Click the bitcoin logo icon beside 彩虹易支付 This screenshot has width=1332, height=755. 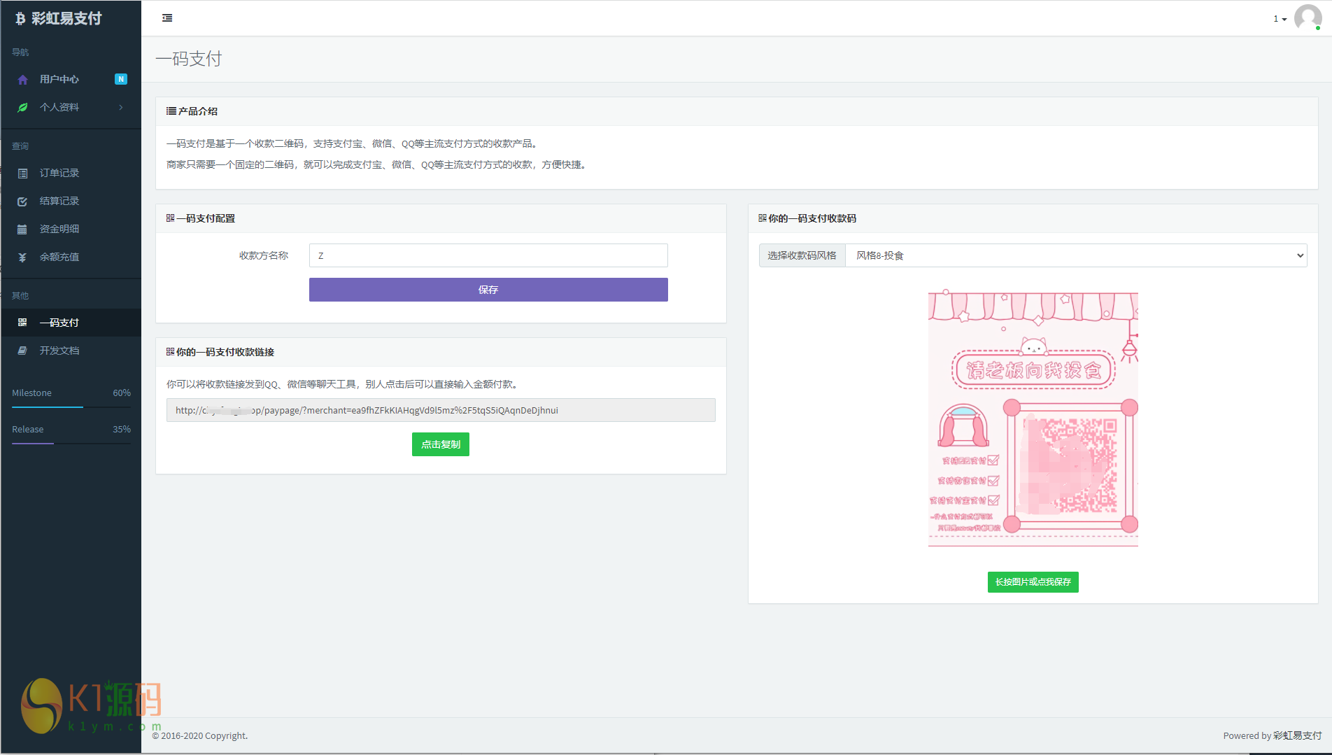pos(20,19)
